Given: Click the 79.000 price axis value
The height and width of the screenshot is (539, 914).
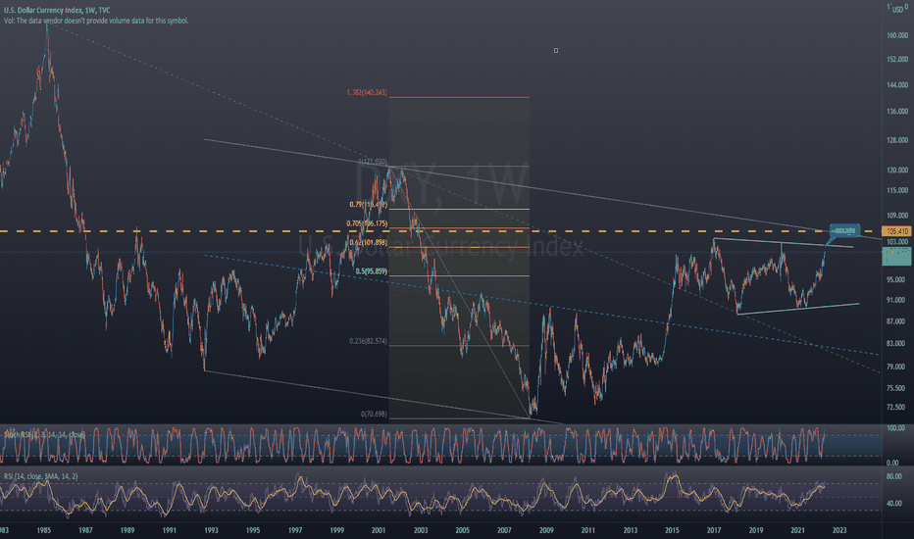Looking at the screenshot, I should pyautogui.click(x=896, y=367).
